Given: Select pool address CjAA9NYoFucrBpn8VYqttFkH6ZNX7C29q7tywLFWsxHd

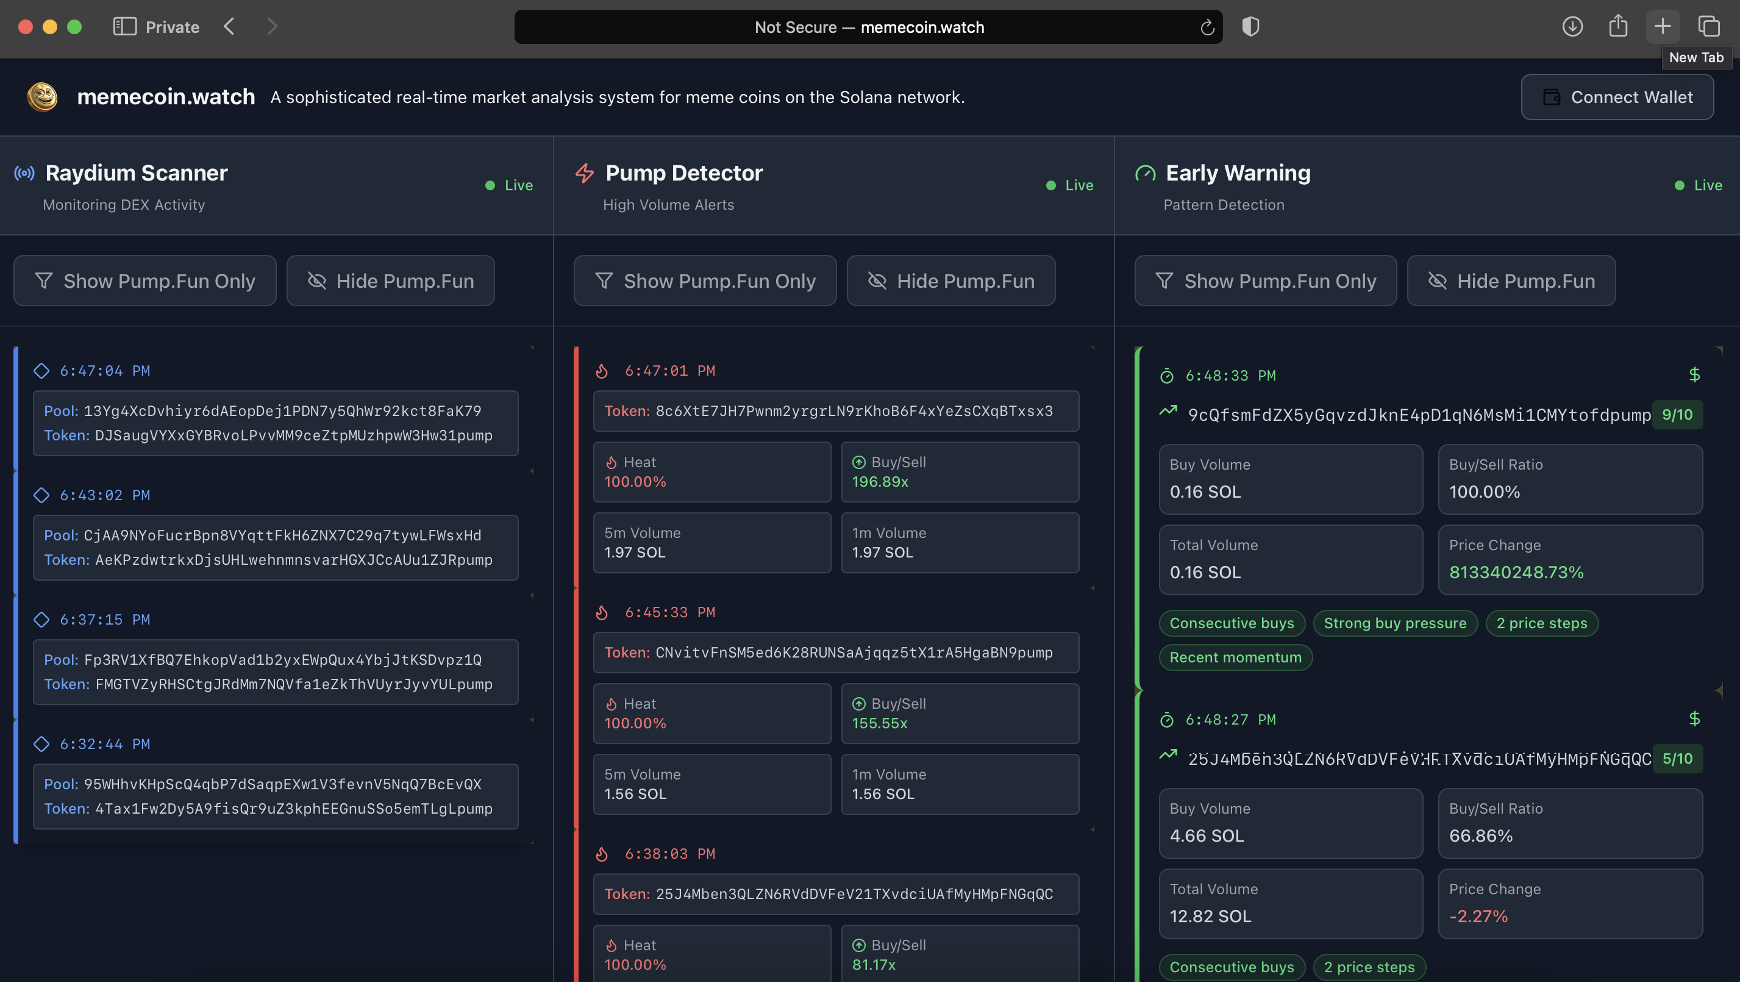Looking at the screenshot, I should [282, 536].
